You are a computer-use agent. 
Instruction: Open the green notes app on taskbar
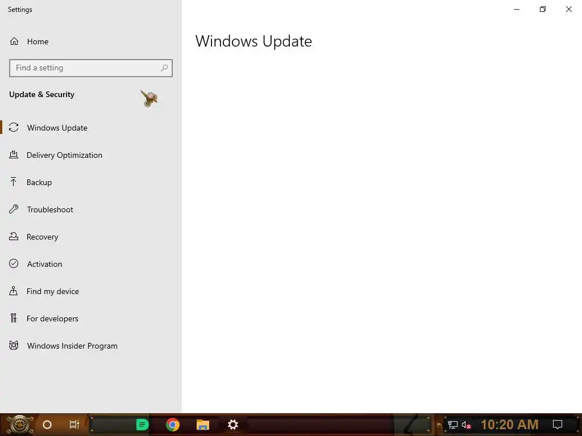click(x=142, y=425)
